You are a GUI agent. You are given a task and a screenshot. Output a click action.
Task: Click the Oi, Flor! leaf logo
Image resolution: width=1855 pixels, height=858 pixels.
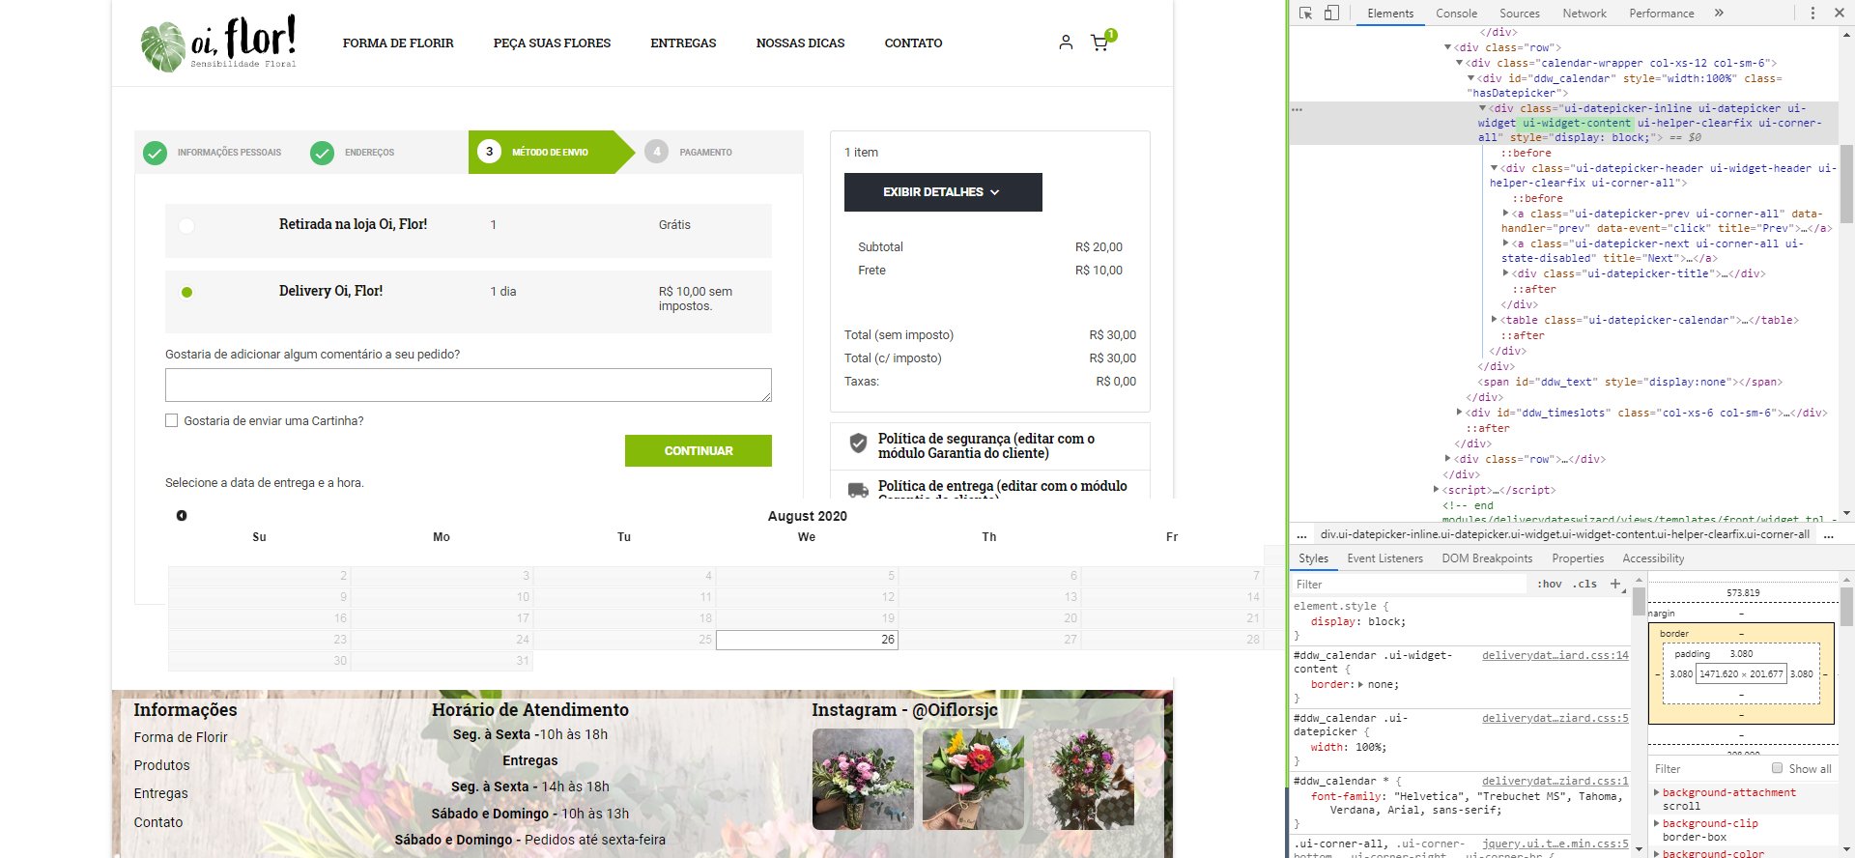click(x=218, y=43)
